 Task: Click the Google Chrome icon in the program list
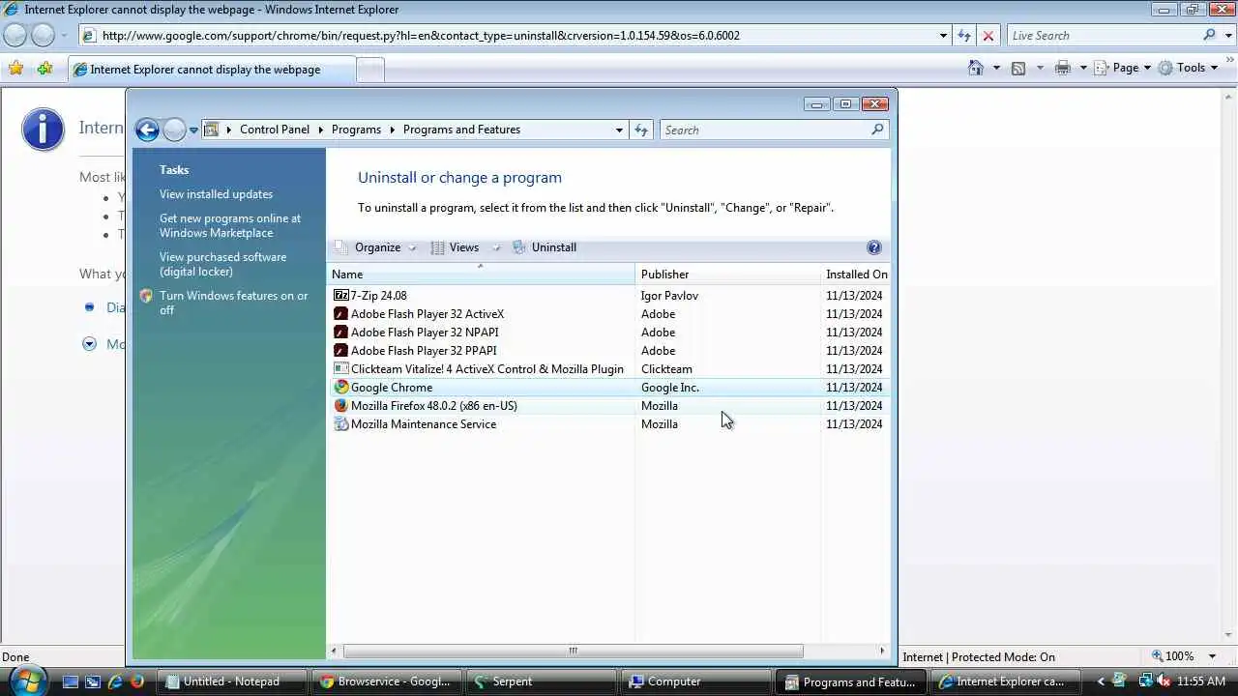[340, 387]
